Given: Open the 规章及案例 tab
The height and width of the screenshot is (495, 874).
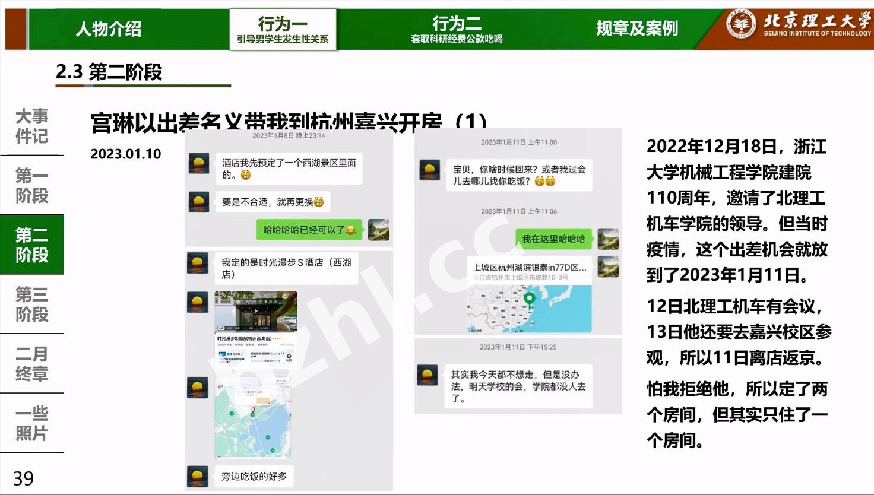Looking at the screenshot, I should tap(637, 28).
